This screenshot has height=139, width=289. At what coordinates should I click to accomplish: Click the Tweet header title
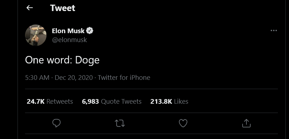[x=63, y=8]
